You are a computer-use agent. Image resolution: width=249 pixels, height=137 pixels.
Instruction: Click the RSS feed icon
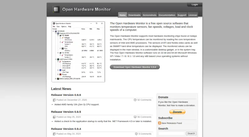pyautogui.click(x=160, y=123)
